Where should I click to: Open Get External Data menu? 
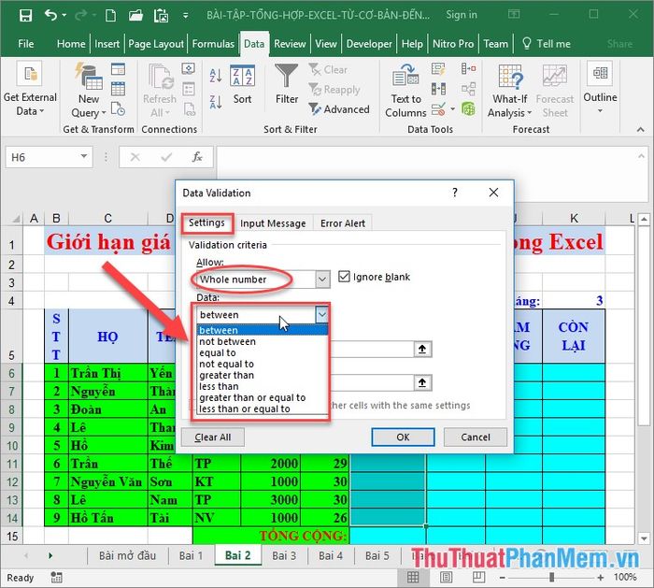(x=30, y=89)
